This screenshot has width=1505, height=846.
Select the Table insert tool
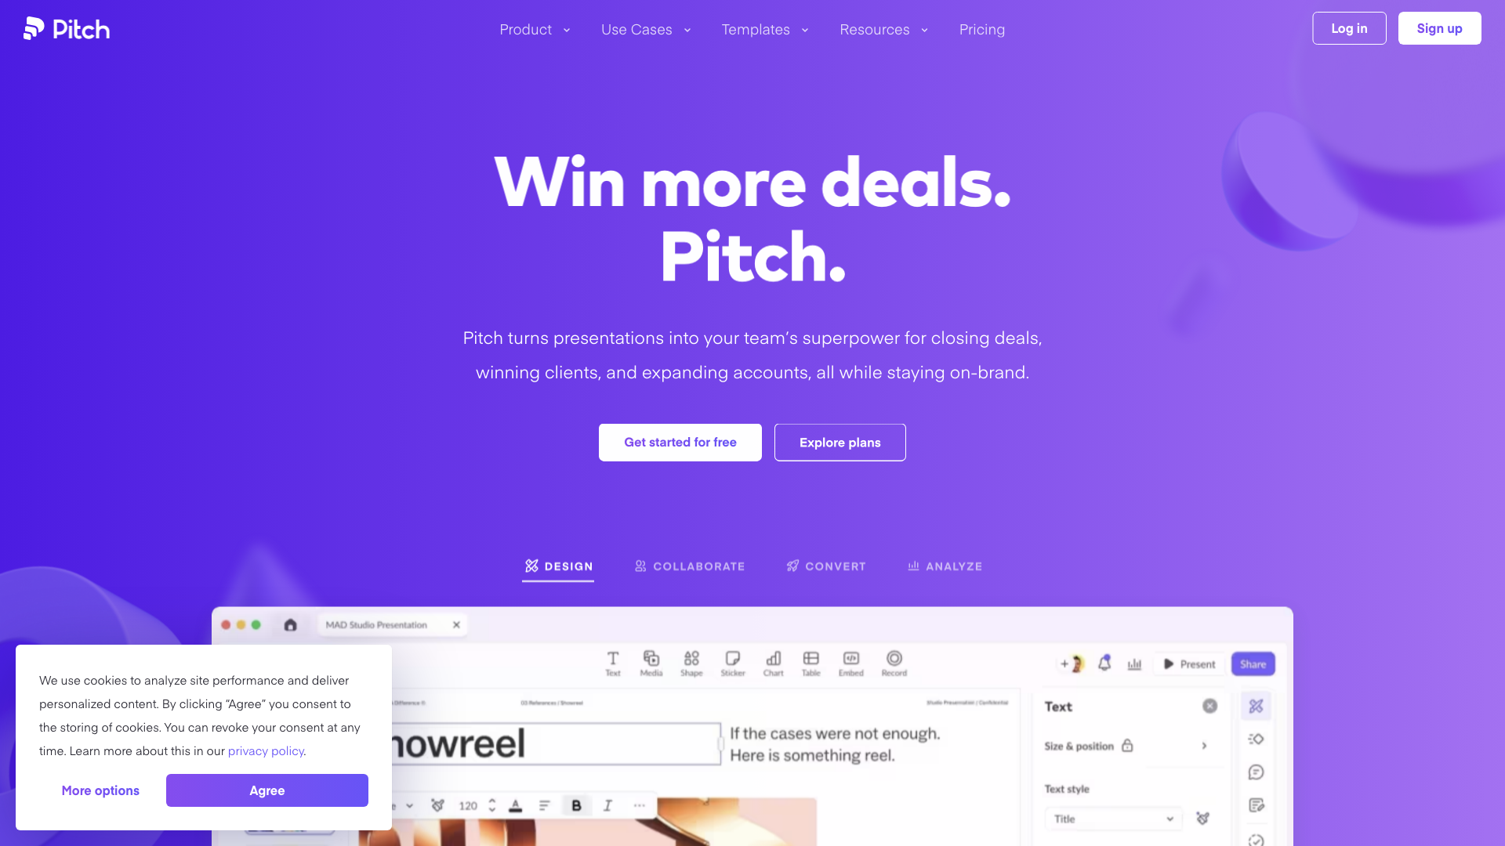point(811,662)
